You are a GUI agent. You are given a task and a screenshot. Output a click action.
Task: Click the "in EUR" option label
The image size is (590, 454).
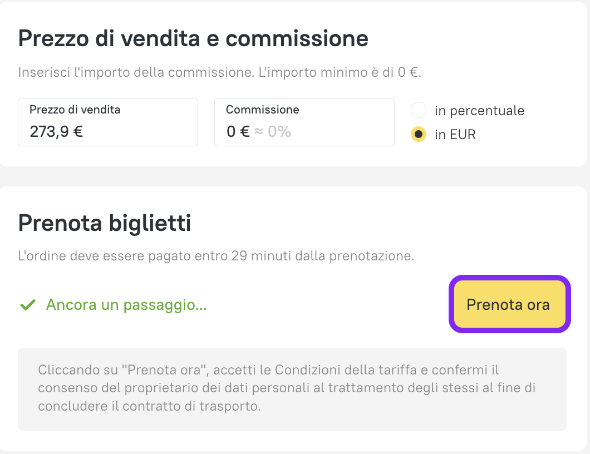tap(455, 135)
